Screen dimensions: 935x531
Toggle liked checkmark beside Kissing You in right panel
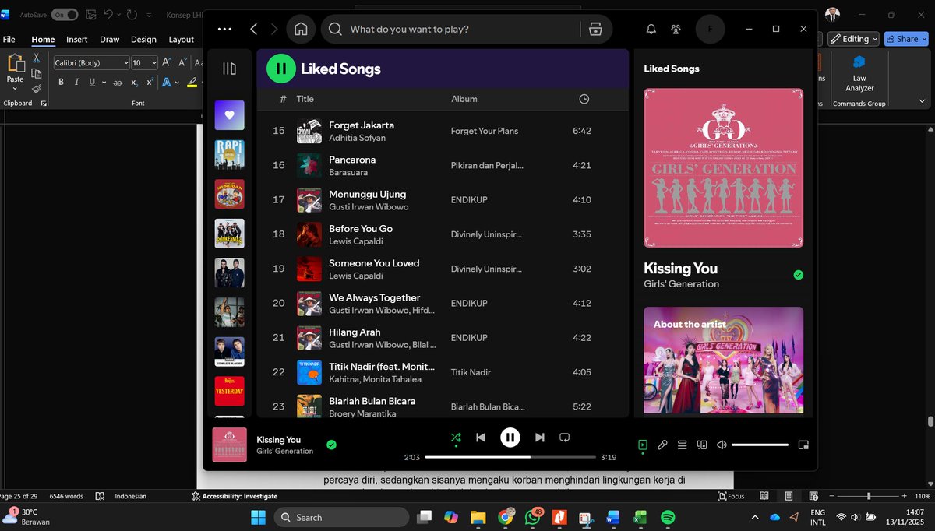click(x=798, y=275)
